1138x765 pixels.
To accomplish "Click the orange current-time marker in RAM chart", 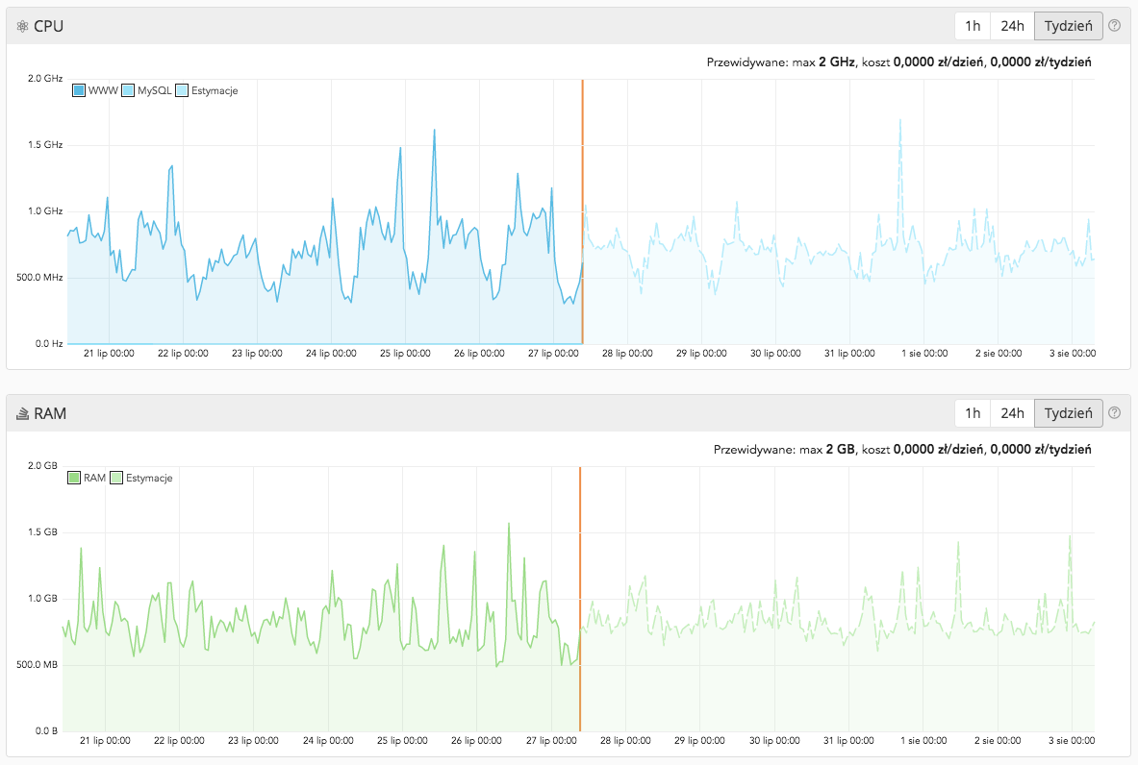I will [x=580, y=599].
